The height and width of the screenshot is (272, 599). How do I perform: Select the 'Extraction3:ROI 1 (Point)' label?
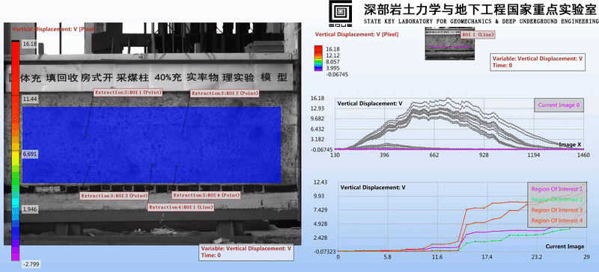pyautogui.click(x=129, y=93)
